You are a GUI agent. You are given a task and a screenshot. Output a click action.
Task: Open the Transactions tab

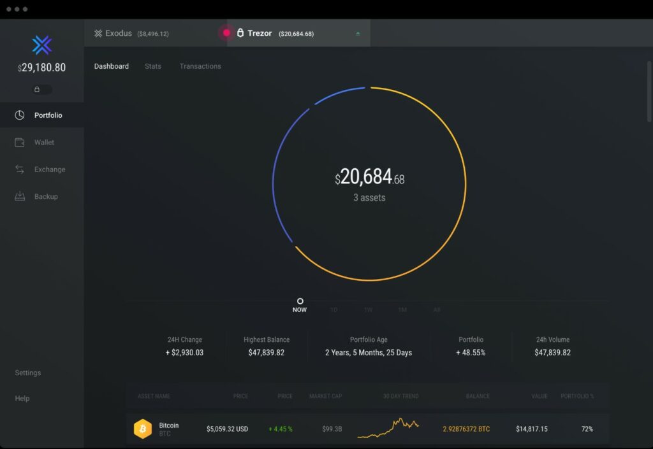point(200,66)
